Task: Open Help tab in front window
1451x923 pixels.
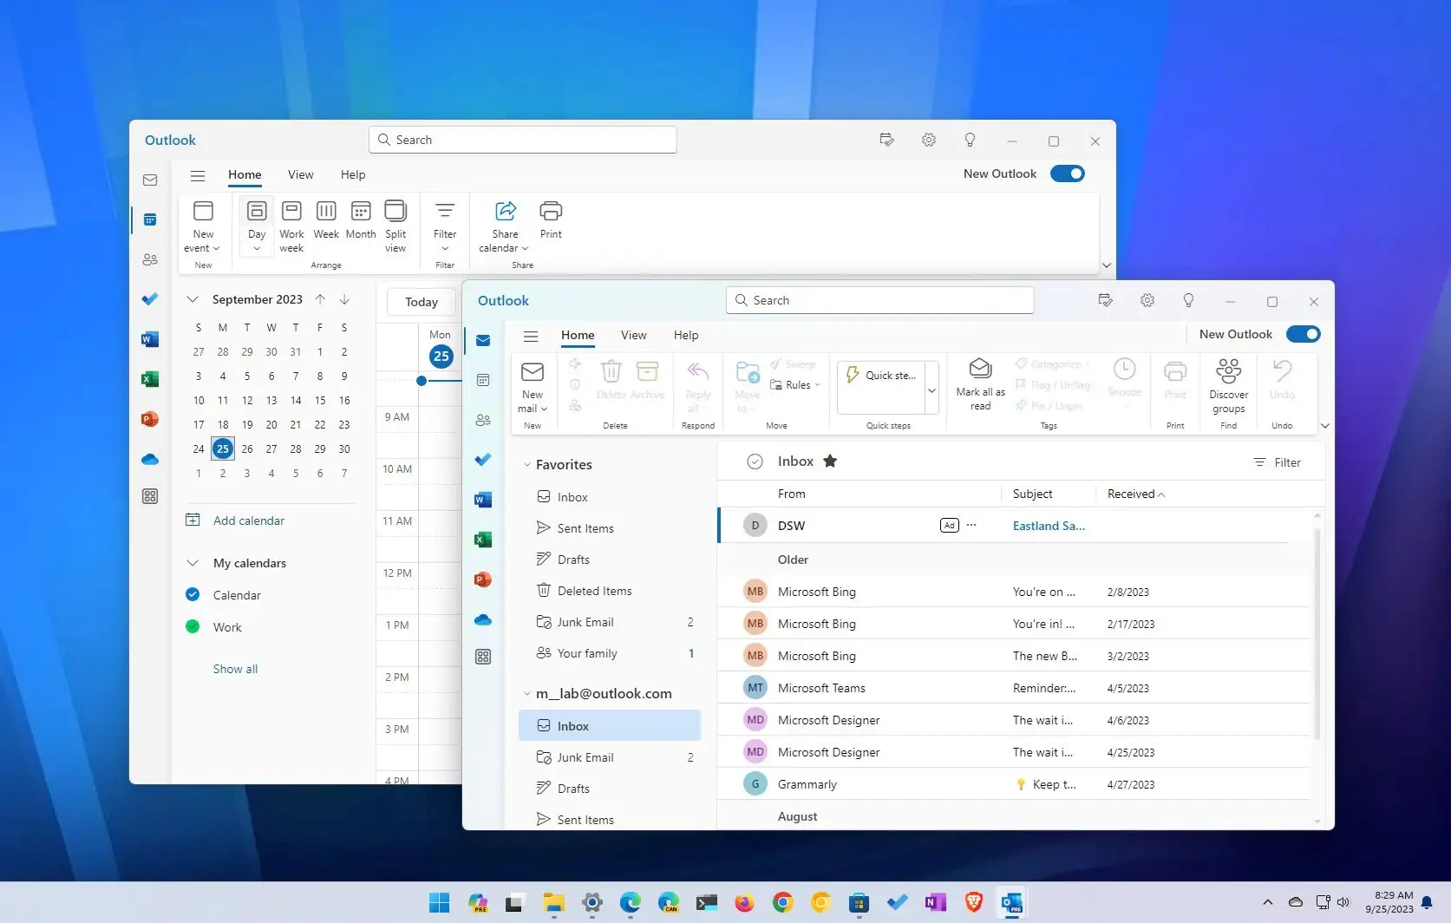Action: pyautogui.click(x=686, y=335)
